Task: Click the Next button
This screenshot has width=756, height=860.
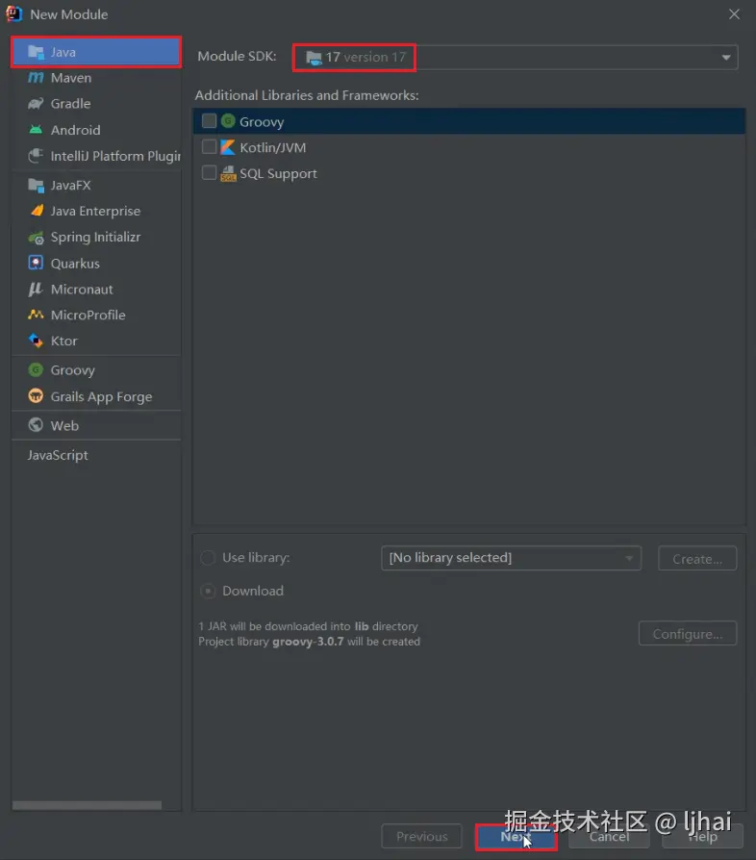Action: (516, 837)
